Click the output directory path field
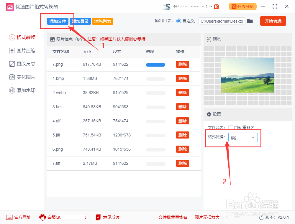The image size is (295, 224). click(x=222, y=21)
